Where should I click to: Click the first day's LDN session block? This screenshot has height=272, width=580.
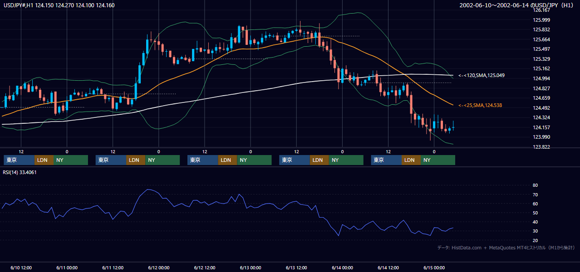(44, 160)
